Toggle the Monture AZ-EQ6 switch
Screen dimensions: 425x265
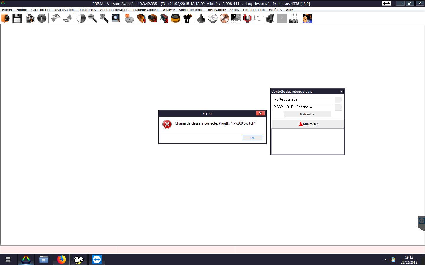(339, 100)
